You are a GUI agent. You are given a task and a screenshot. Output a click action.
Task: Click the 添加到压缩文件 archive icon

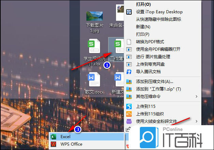tap(129, 82)
